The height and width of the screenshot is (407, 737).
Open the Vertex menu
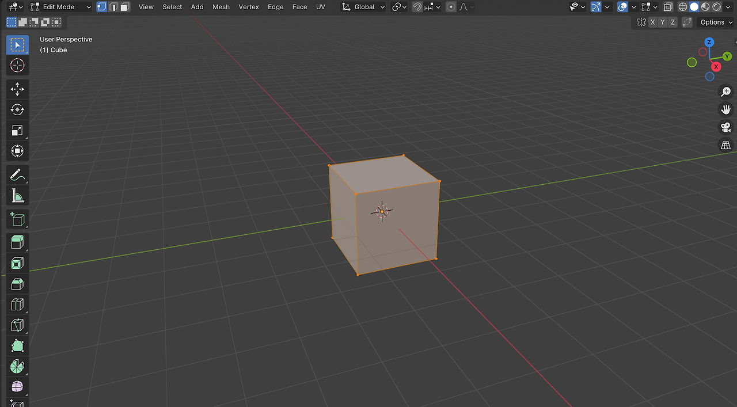coord(249,7)
